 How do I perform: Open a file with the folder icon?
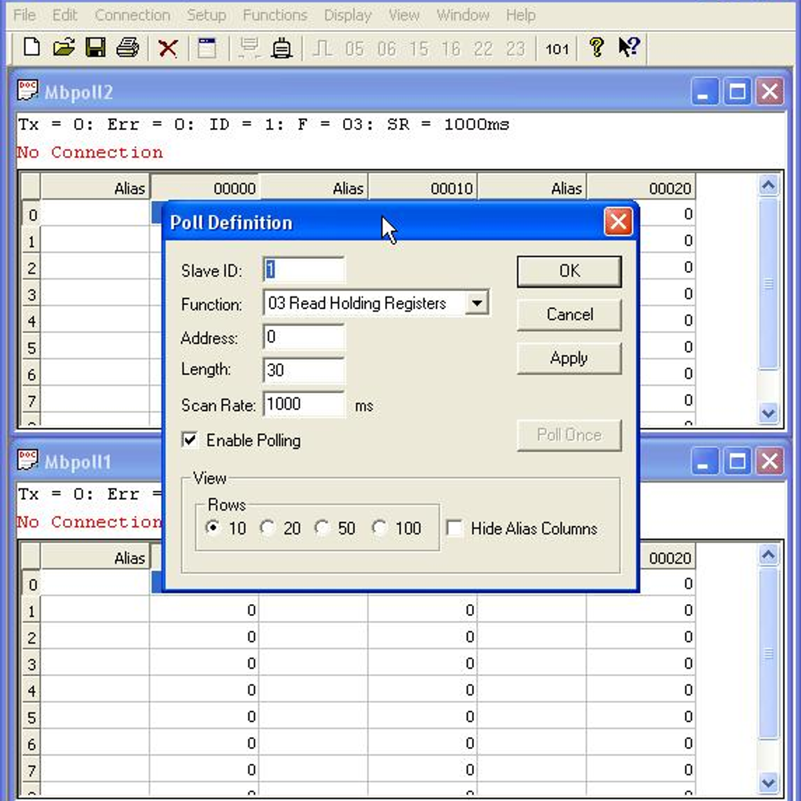click(63, 47)
